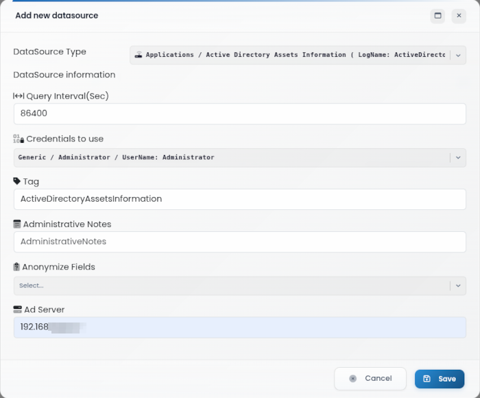The height and width of the screenshot is (398, 480).
Task: Click the Credentials to use chevron arrow
Action: [x=458, y=158]
